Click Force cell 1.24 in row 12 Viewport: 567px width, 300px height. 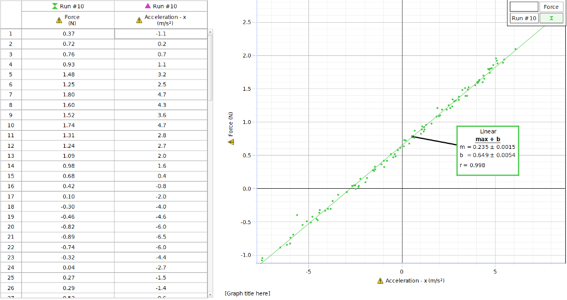(x=68, y=146)
